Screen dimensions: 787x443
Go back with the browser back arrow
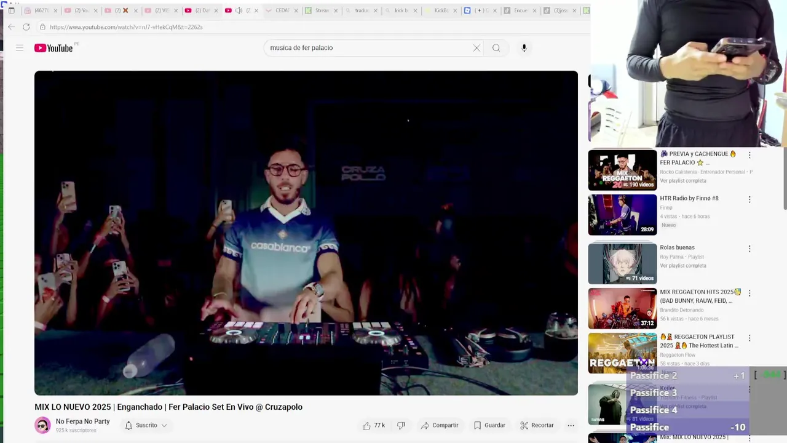tap(11, 27)
